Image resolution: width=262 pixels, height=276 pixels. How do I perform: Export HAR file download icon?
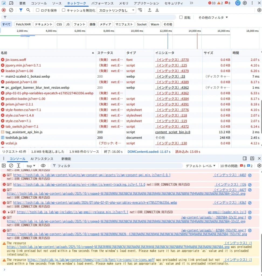coord(157,10)
